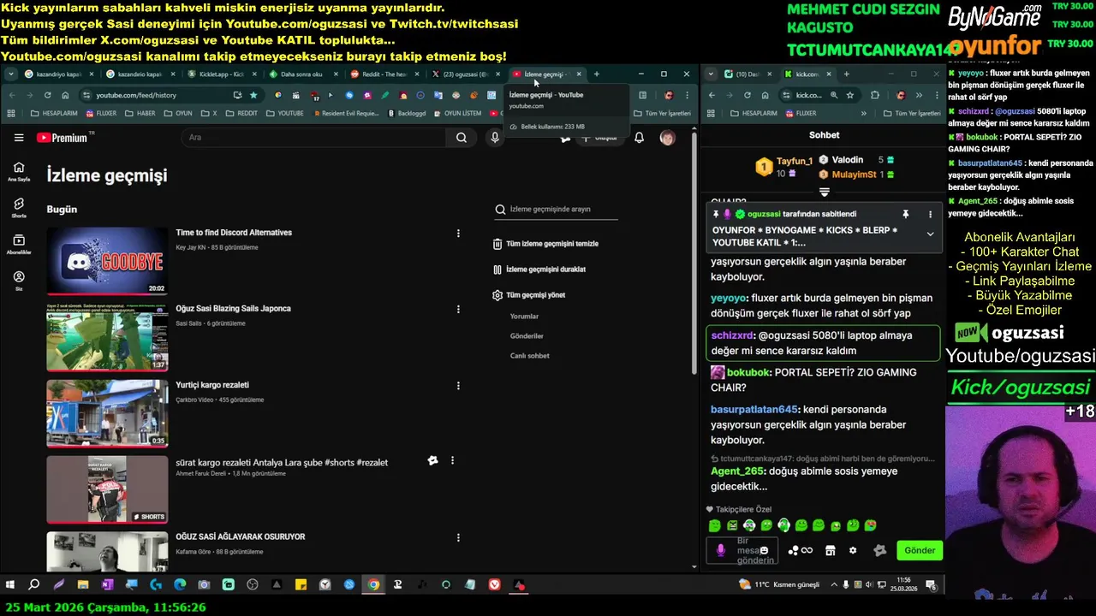Click İzleme geçmişinde arayın search field

tap(556, 210)
